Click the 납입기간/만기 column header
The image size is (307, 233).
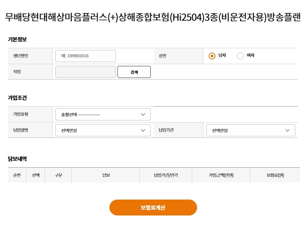(166, 175)
